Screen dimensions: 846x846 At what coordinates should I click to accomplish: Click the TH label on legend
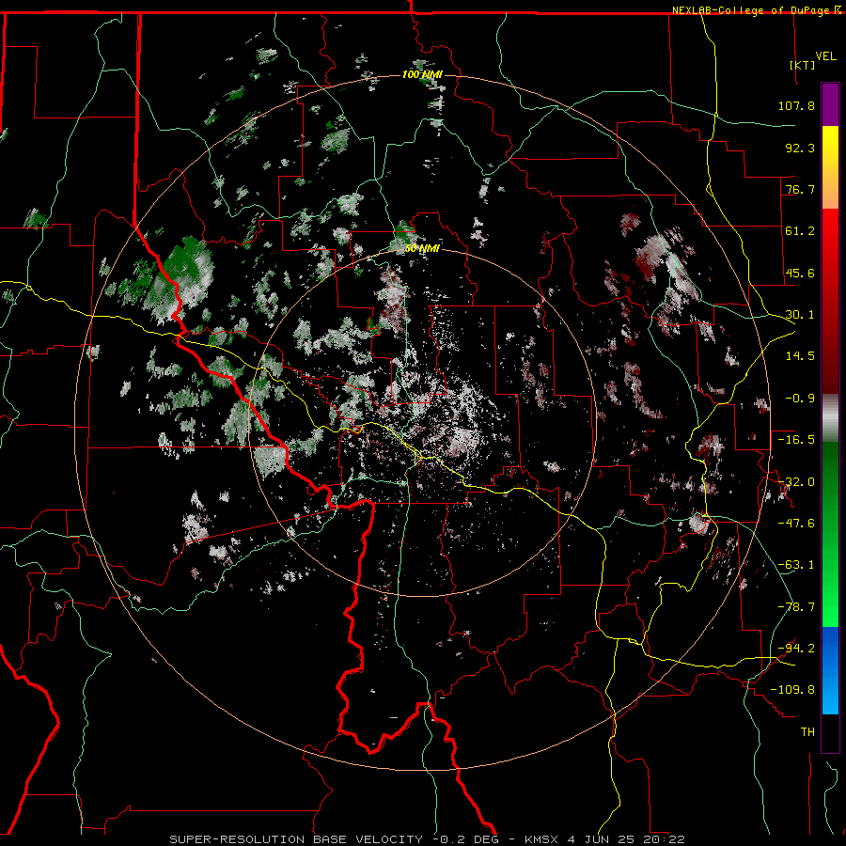tap(807, 731)
